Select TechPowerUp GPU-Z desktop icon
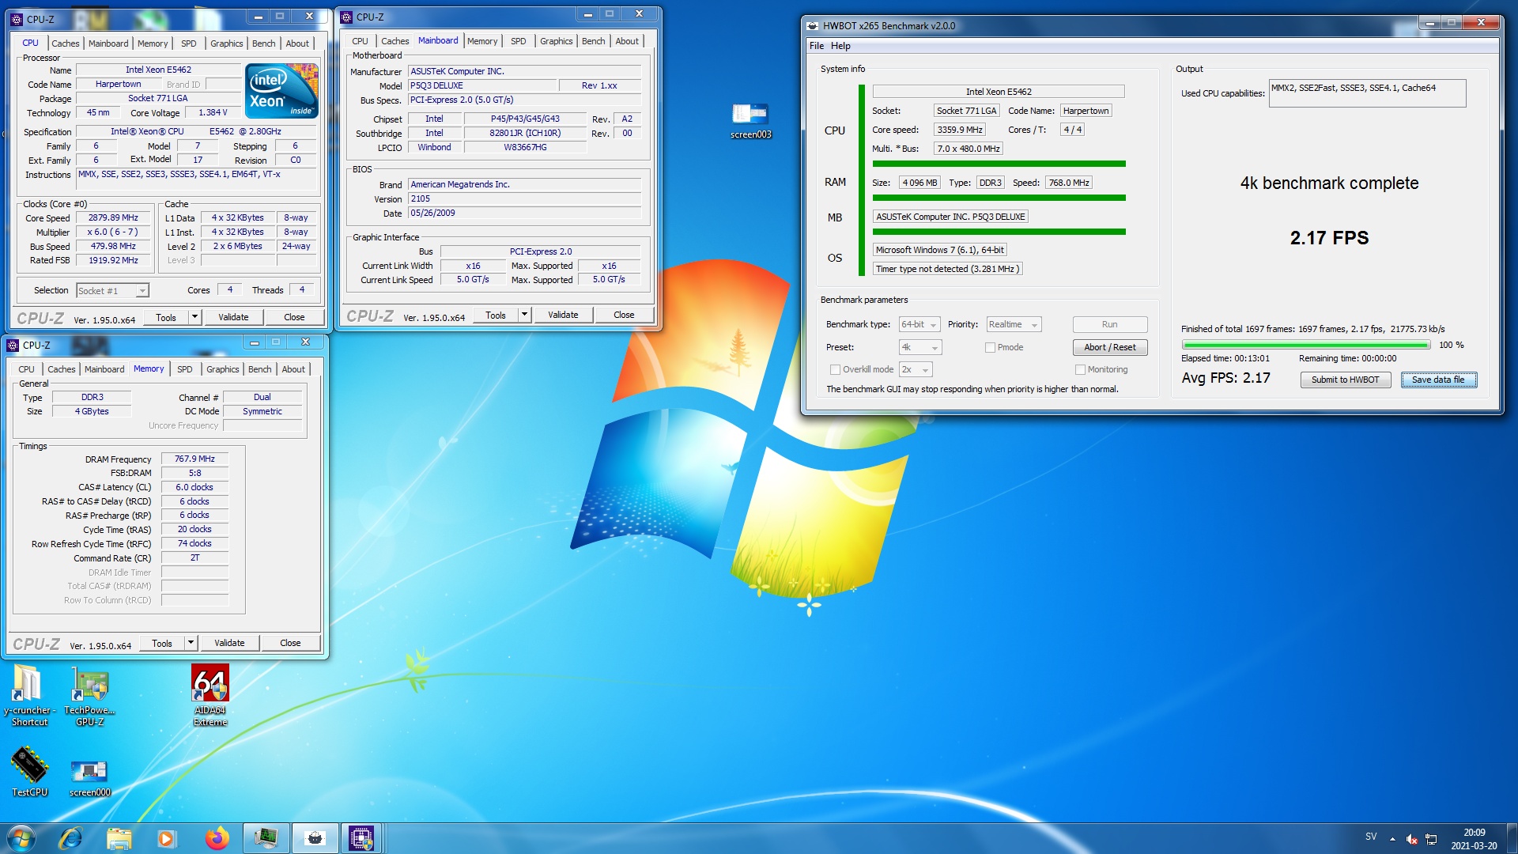This screenshot has height=854, width=1518. point(89,696)
